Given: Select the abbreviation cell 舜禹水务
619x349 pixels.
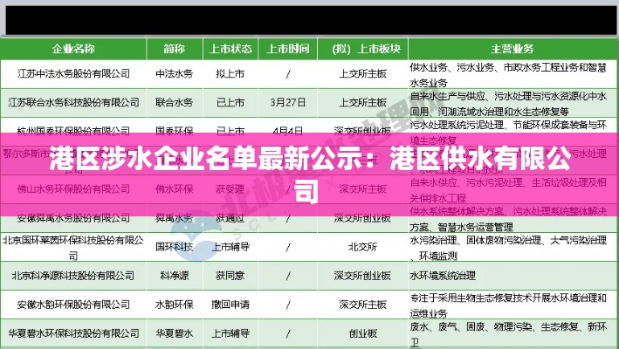Looking at the screenshot, I should pyautogui.click(x=174, y=218).
